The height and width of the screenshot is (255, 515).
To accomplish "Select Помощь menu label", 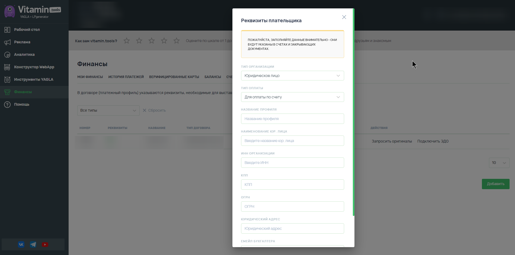I will click(22, 104).
